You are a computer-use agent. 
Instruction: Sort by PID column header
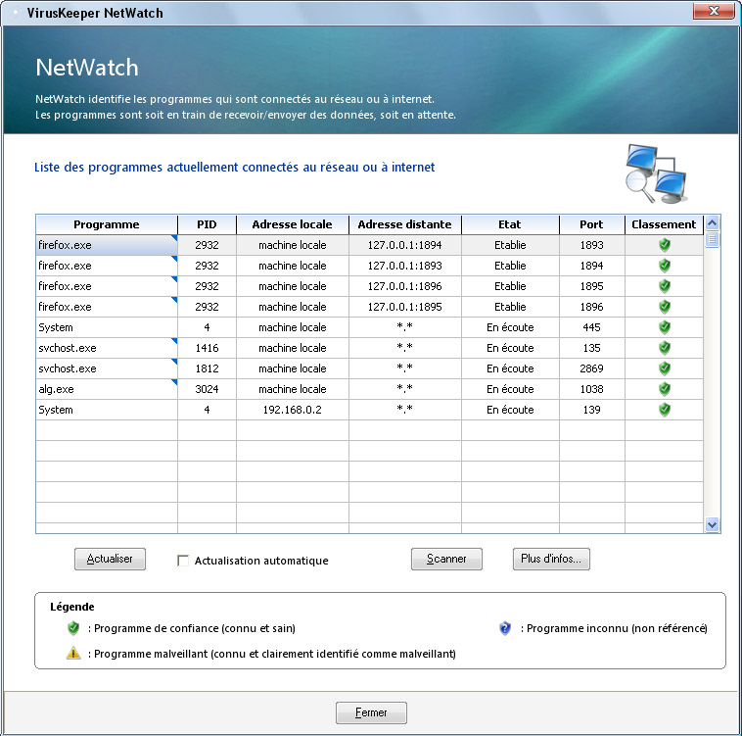tap(207, 224)
